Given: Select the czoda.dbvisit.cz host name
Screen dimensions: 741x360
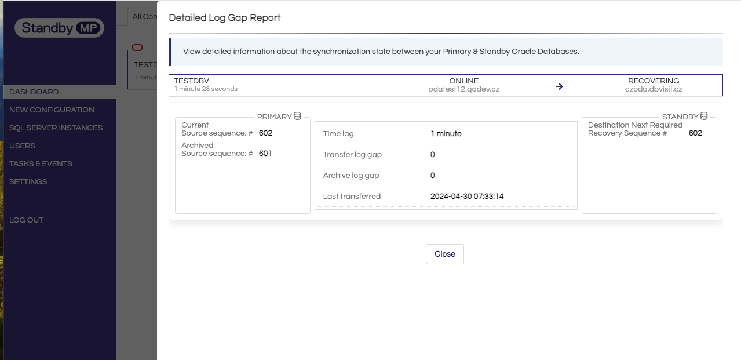Looking at the screenshot, I should click(x=654, y=89).
